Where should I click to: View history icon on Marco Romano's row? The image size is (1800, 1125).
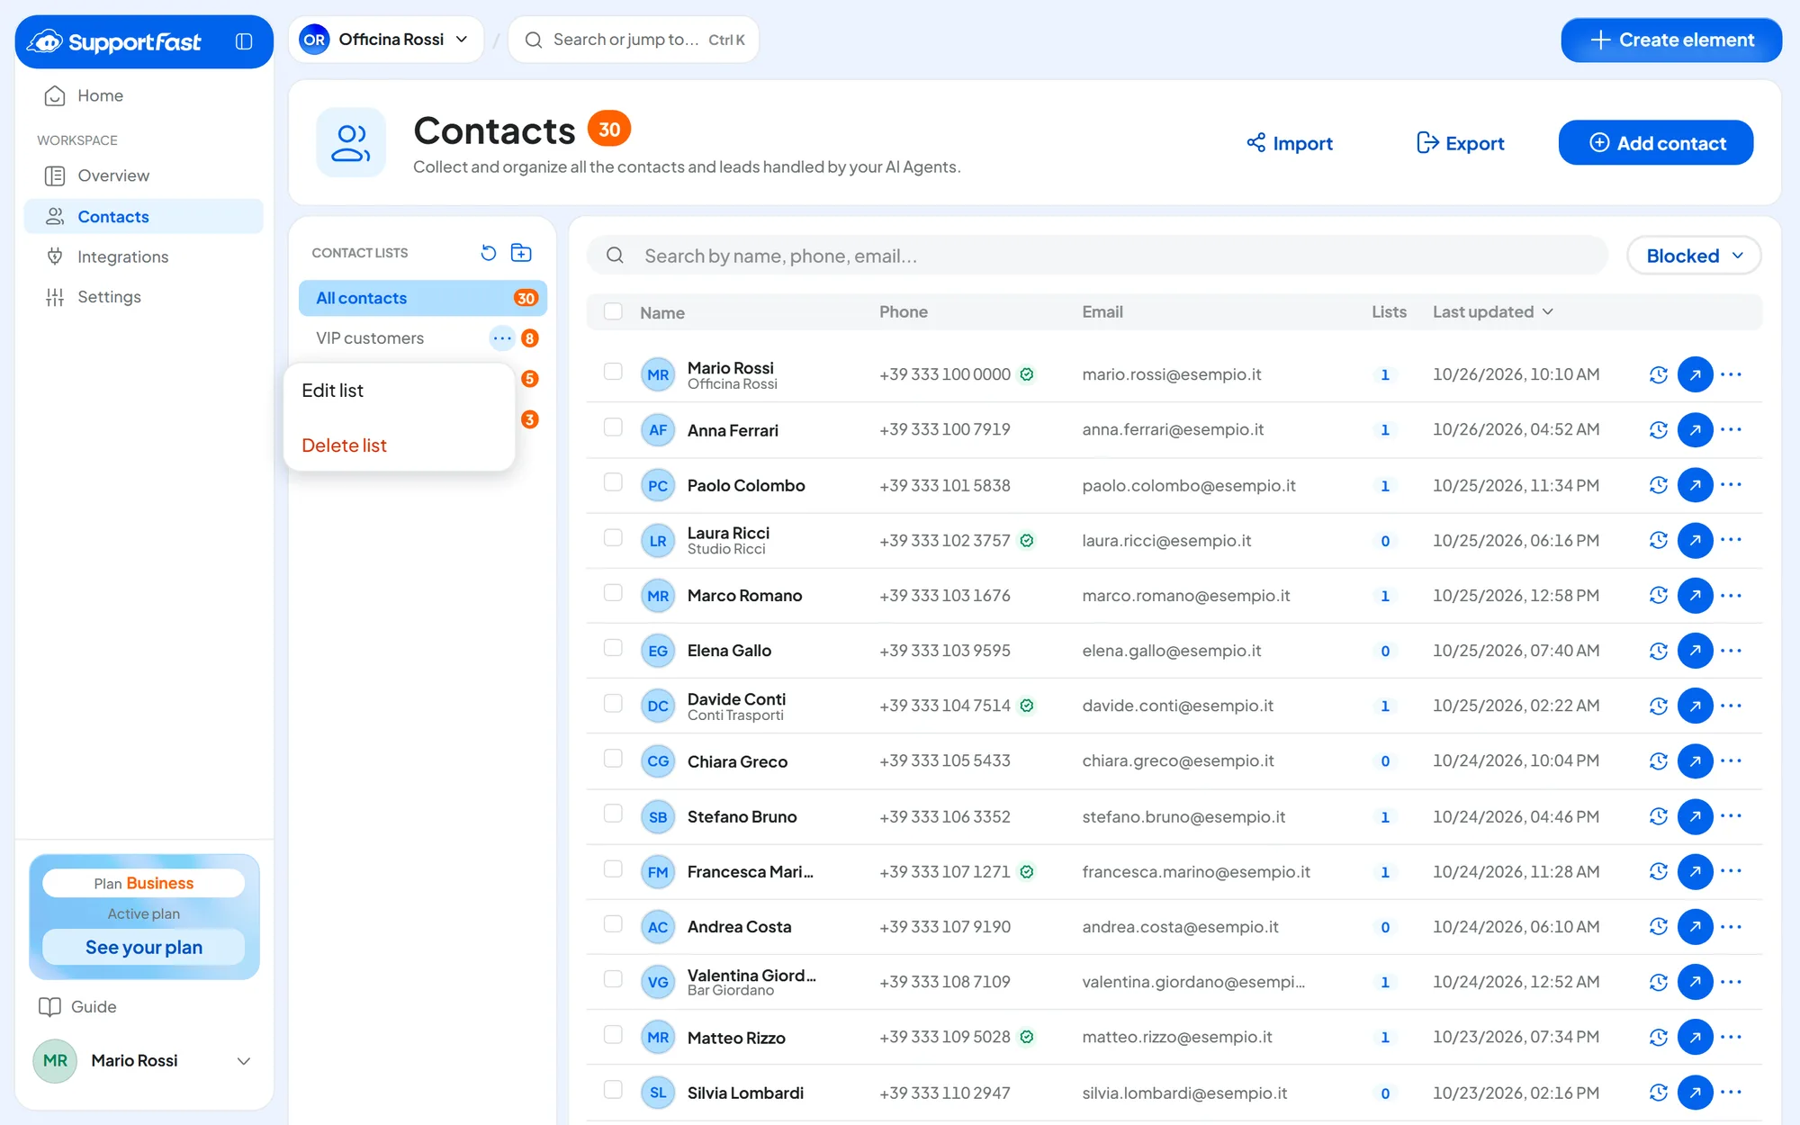1659,596
